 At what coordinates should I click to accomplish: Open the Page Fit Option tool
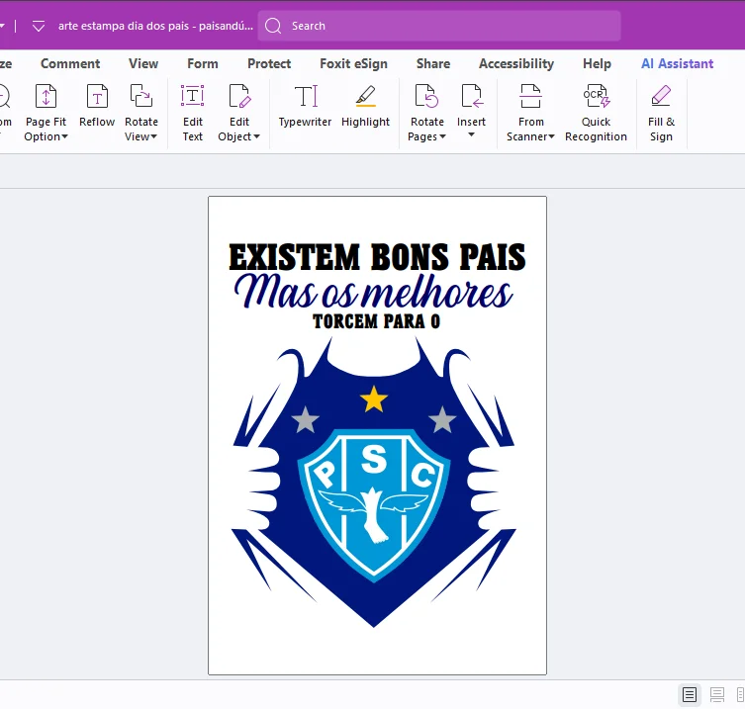(47, 114)
